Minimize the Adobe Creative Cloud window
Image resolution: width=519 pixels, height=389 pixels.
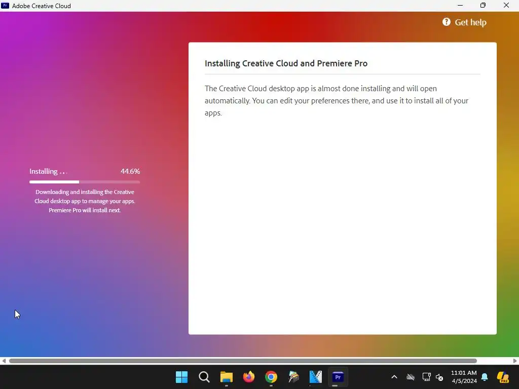coord(460,5)
